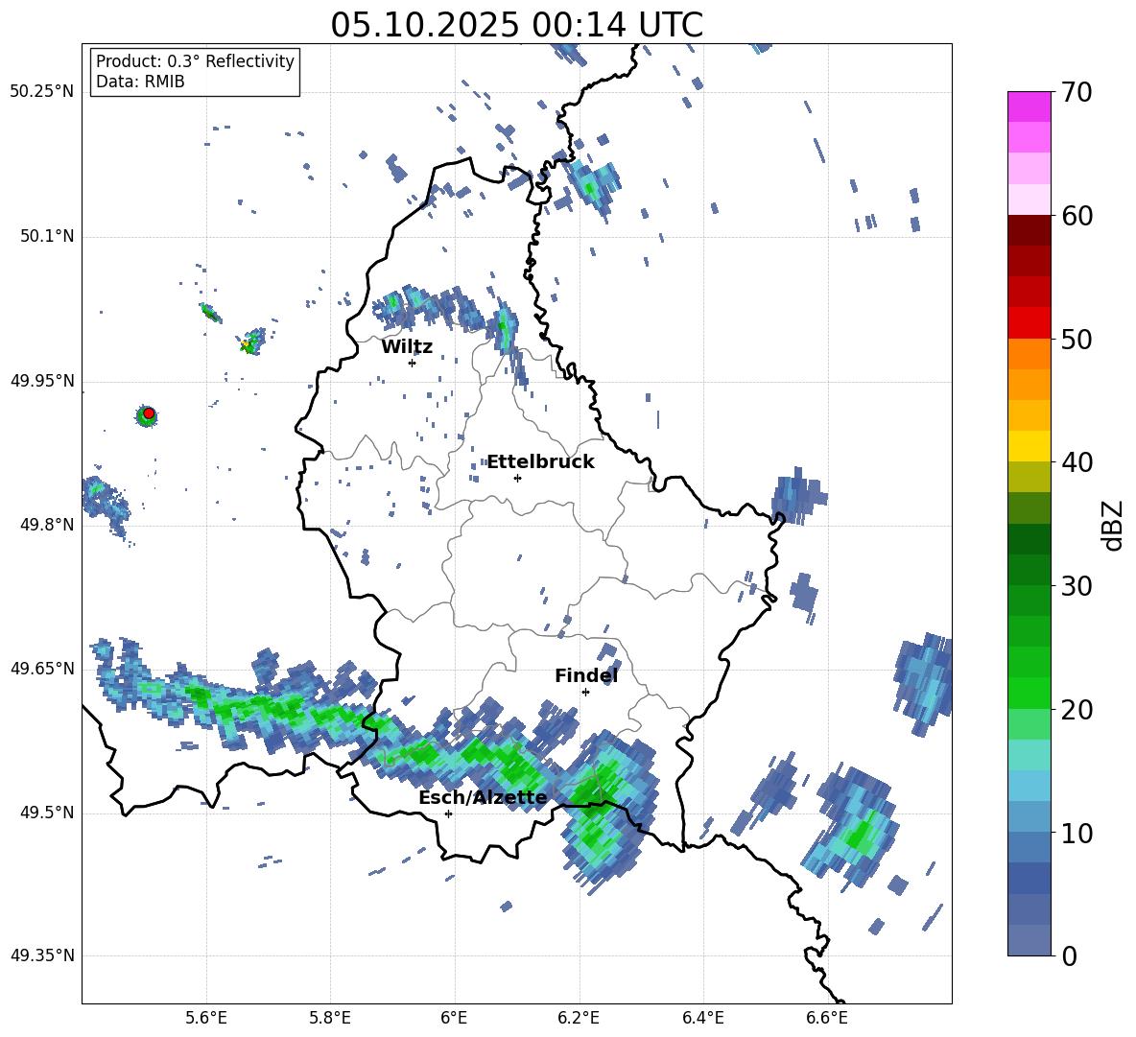Click the 50.25°N latitude label
The width and height of the screenshot is (1136, 1037).
42,92
